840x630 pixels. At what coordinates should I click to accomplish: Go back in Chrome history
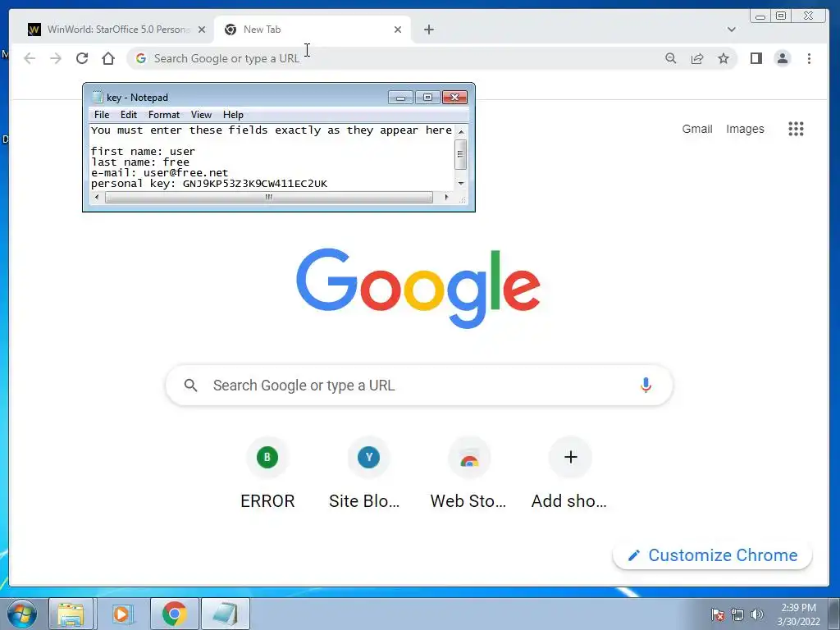[x=30, y=58]
